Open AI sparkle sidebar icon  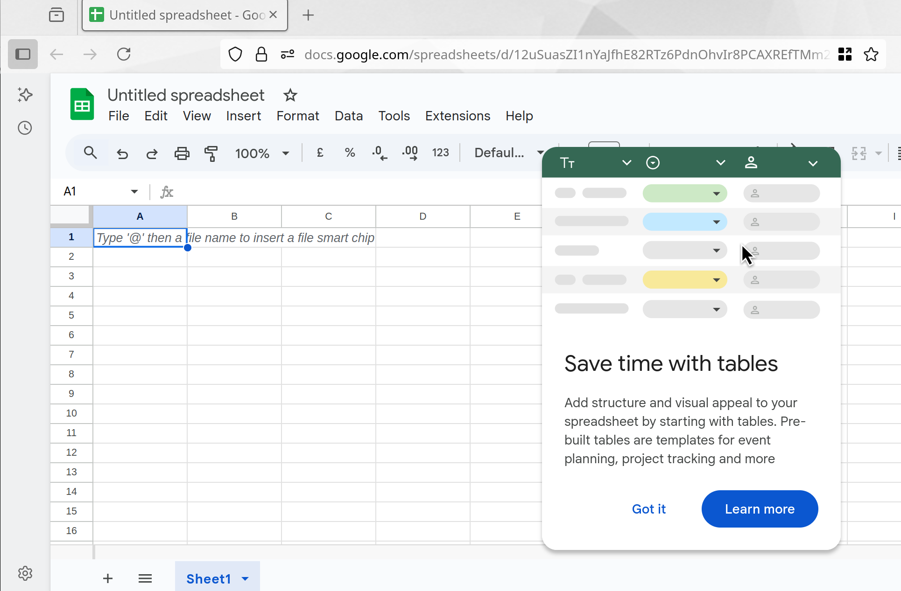point(25,95)
